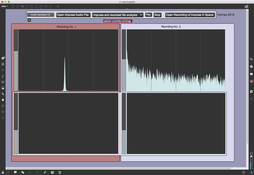This screenshot has width=254, height=175.
Task: Click the vertical scrollbar on the right
Action: tap(247, 77)
